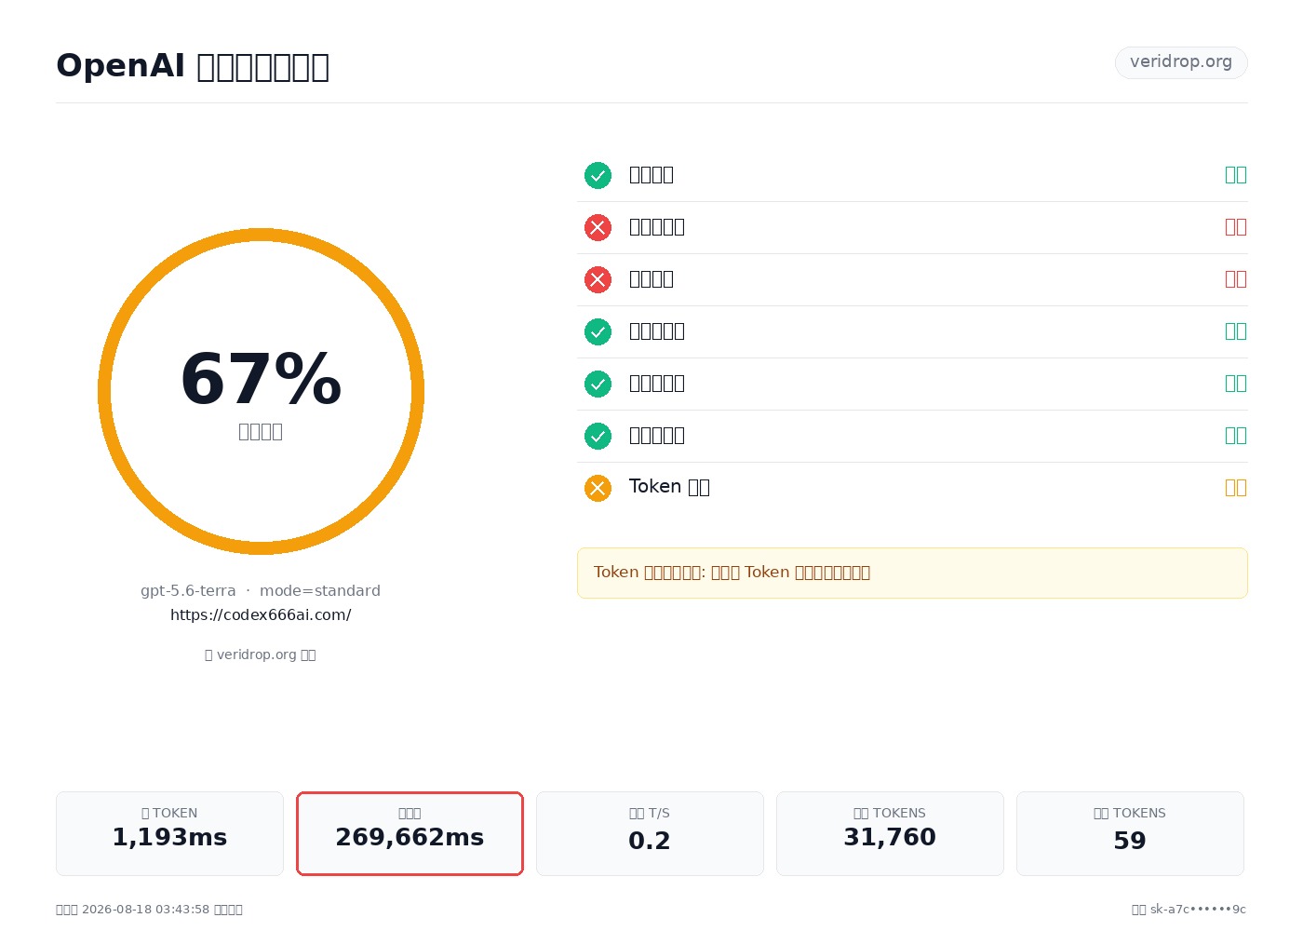Click the red cross icon in the third checklist row
The image size is (1303, 931).
click(x=598, y=279)
